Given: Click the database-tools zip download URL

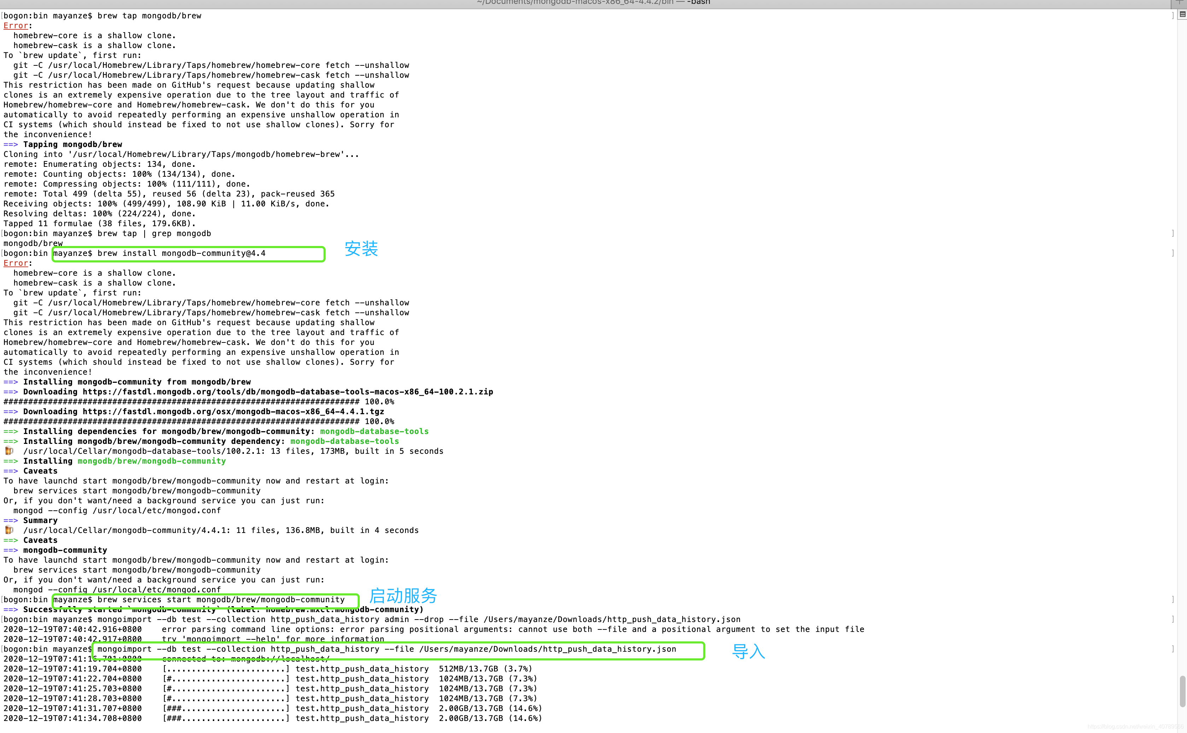Looking at the screenshot, I should pos(287,392).
